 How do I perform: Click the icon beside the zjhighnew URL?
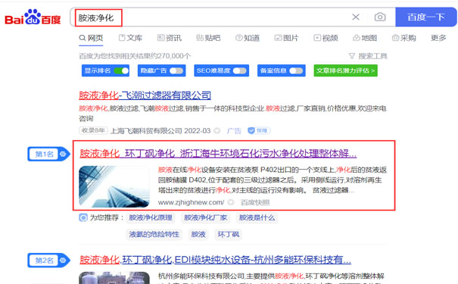point(231,202)
